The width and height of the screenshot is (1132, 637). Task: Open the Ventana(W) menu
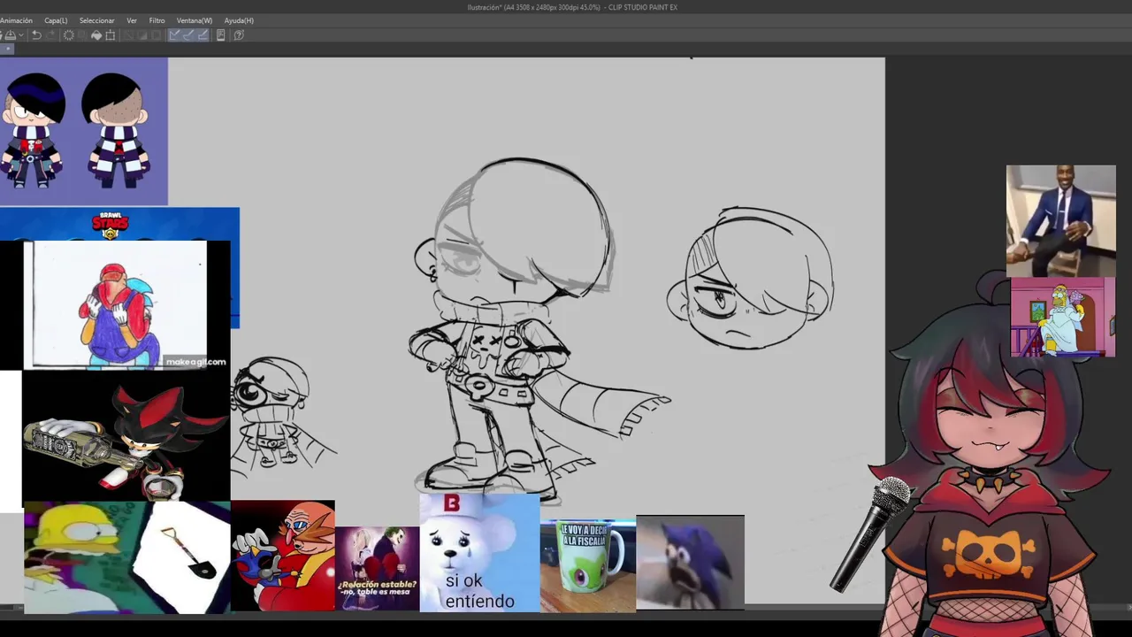[195, 20]
